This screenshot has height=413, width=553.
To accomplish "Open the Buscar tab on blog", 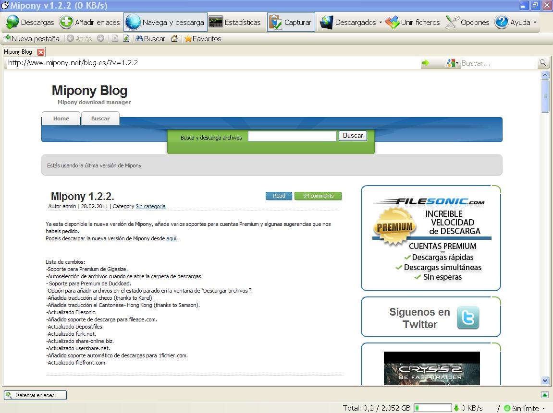I will [x=100, y=118].
